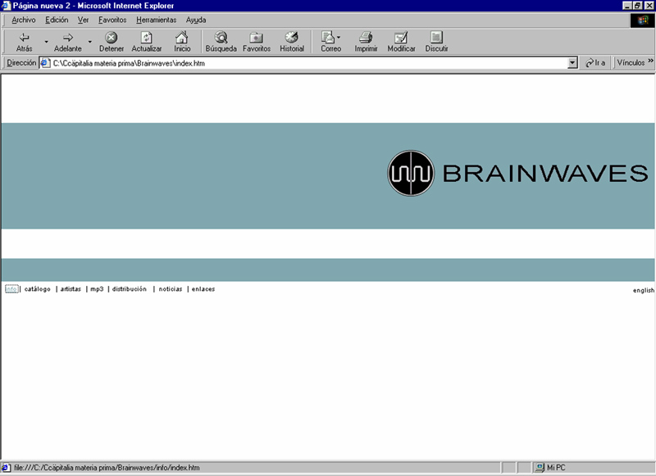
Task: Follow the noticias link
Action: pos(171,288)
